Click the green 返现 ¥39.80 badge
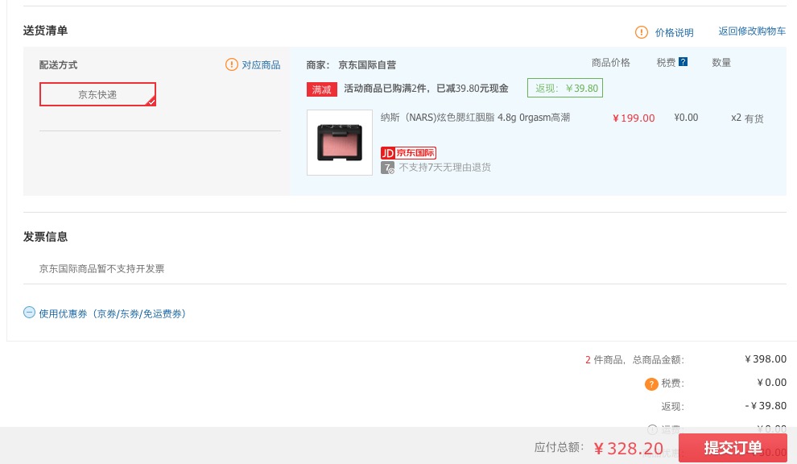This screenshot has width=797, height=464. pyautogui.click(x=565, y=88)
